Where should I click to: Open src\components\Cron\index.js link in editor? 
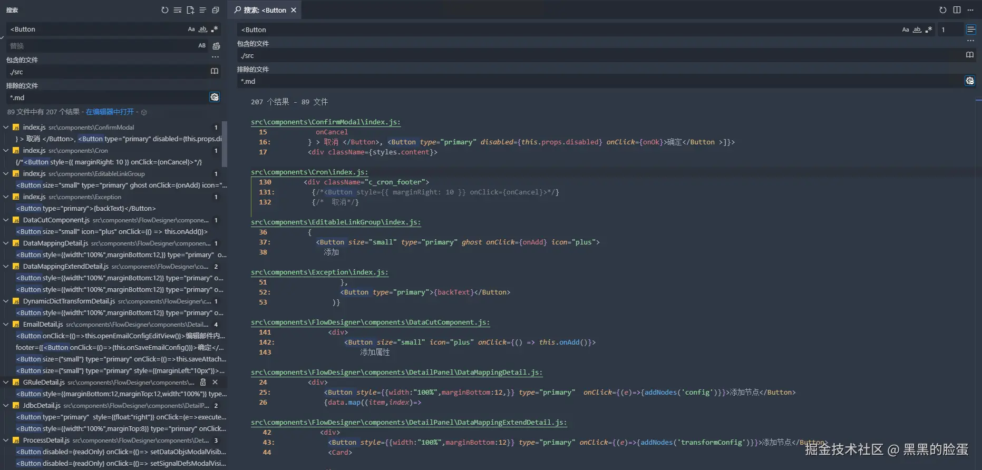pyautogui.click(x=309, y=172)
